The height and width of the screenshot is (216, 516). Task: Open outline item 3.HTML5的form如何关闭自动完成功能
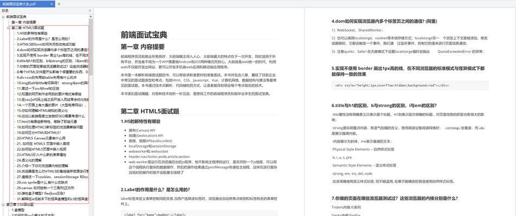coord(47,44)
